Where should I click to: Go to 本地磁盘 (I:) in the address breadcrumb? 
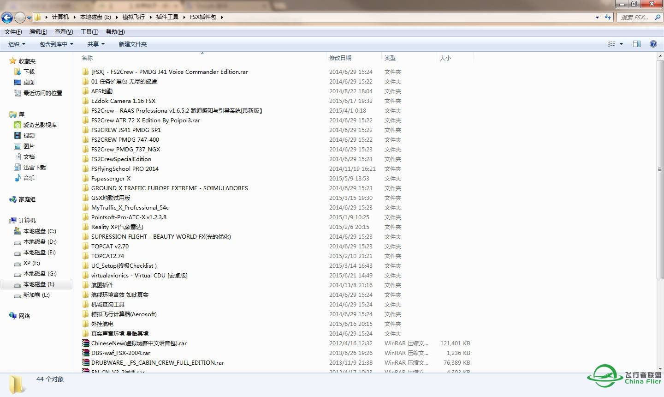pyautogui.click(x=95, y=17)
